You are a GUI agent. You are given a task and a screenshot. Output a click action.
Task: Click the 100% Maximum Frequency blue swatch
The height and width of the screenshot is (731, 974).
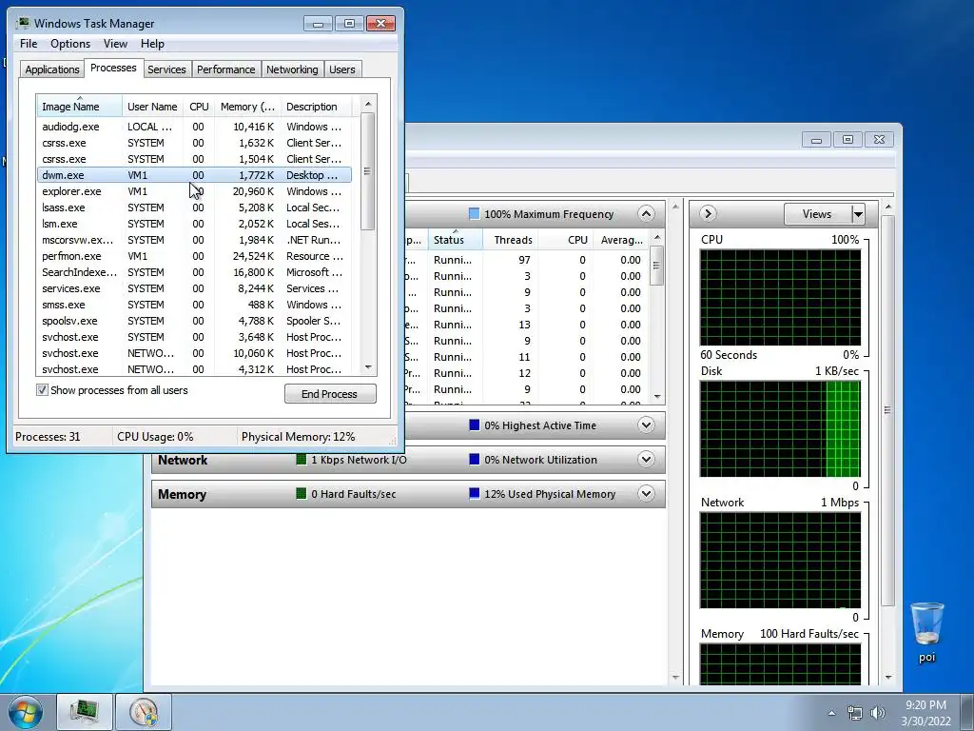[474, 214]
